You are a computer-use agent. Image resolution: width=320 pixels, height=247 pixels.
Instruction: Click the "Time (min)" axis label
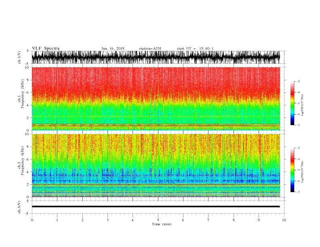(162, 224)
